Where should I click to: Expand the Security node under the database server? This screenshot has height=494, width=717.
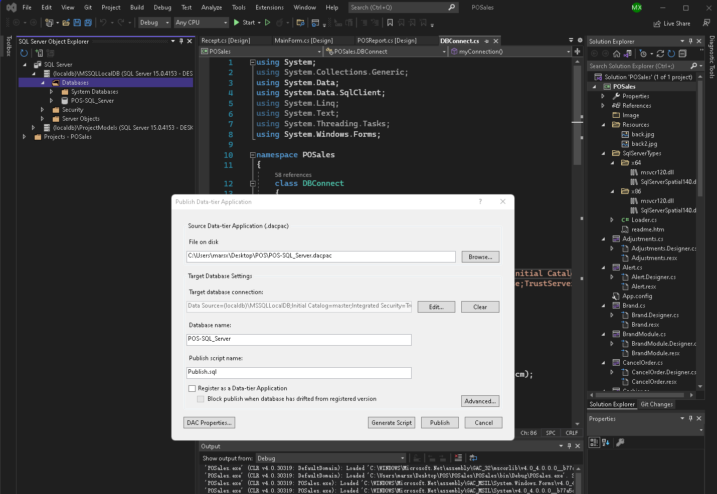(42, 109)
